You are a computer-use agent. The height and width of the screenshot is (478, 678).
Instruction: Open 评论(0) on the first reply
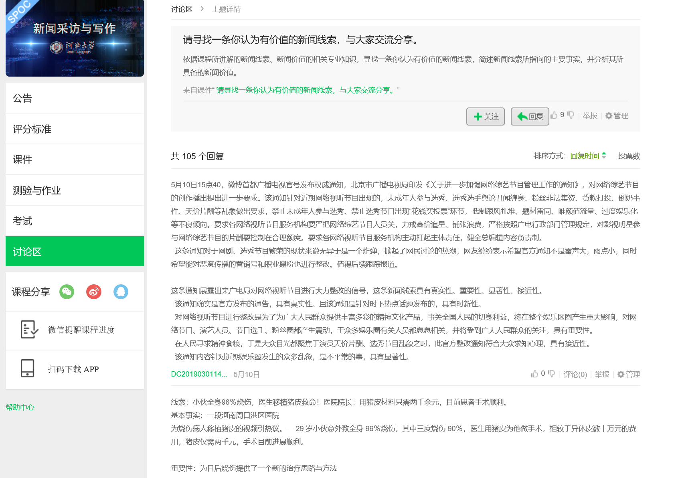coord(575,375)
